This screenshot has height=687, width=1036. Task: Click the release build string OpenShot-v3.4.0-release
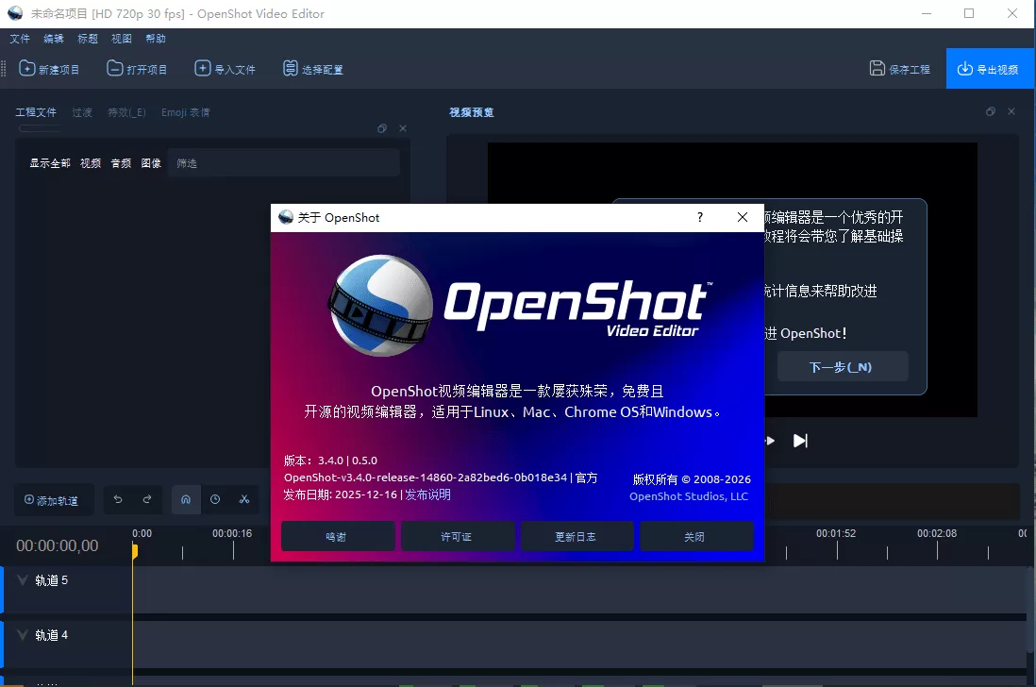[x=426, y=477]
